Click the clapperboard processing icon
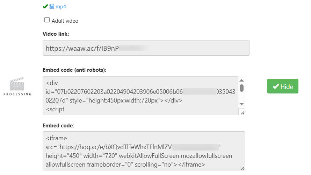The image size is (311, 175). tap(17, 85)
